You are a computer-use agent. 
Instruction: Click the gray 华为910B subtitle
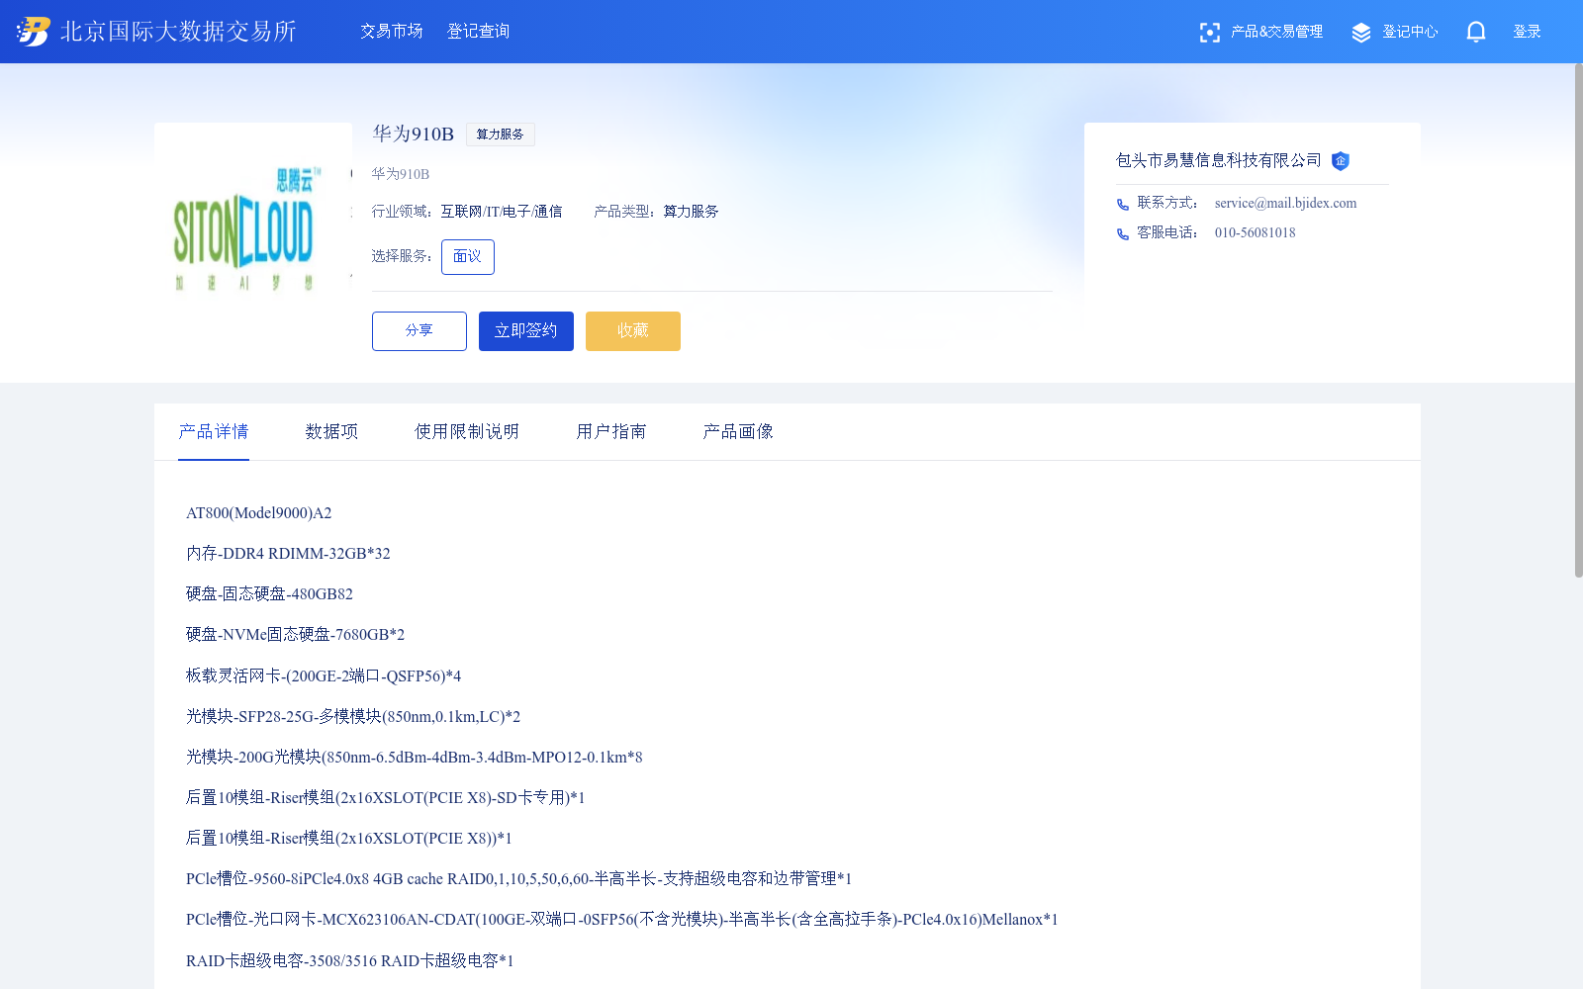[x=401, y=174]
